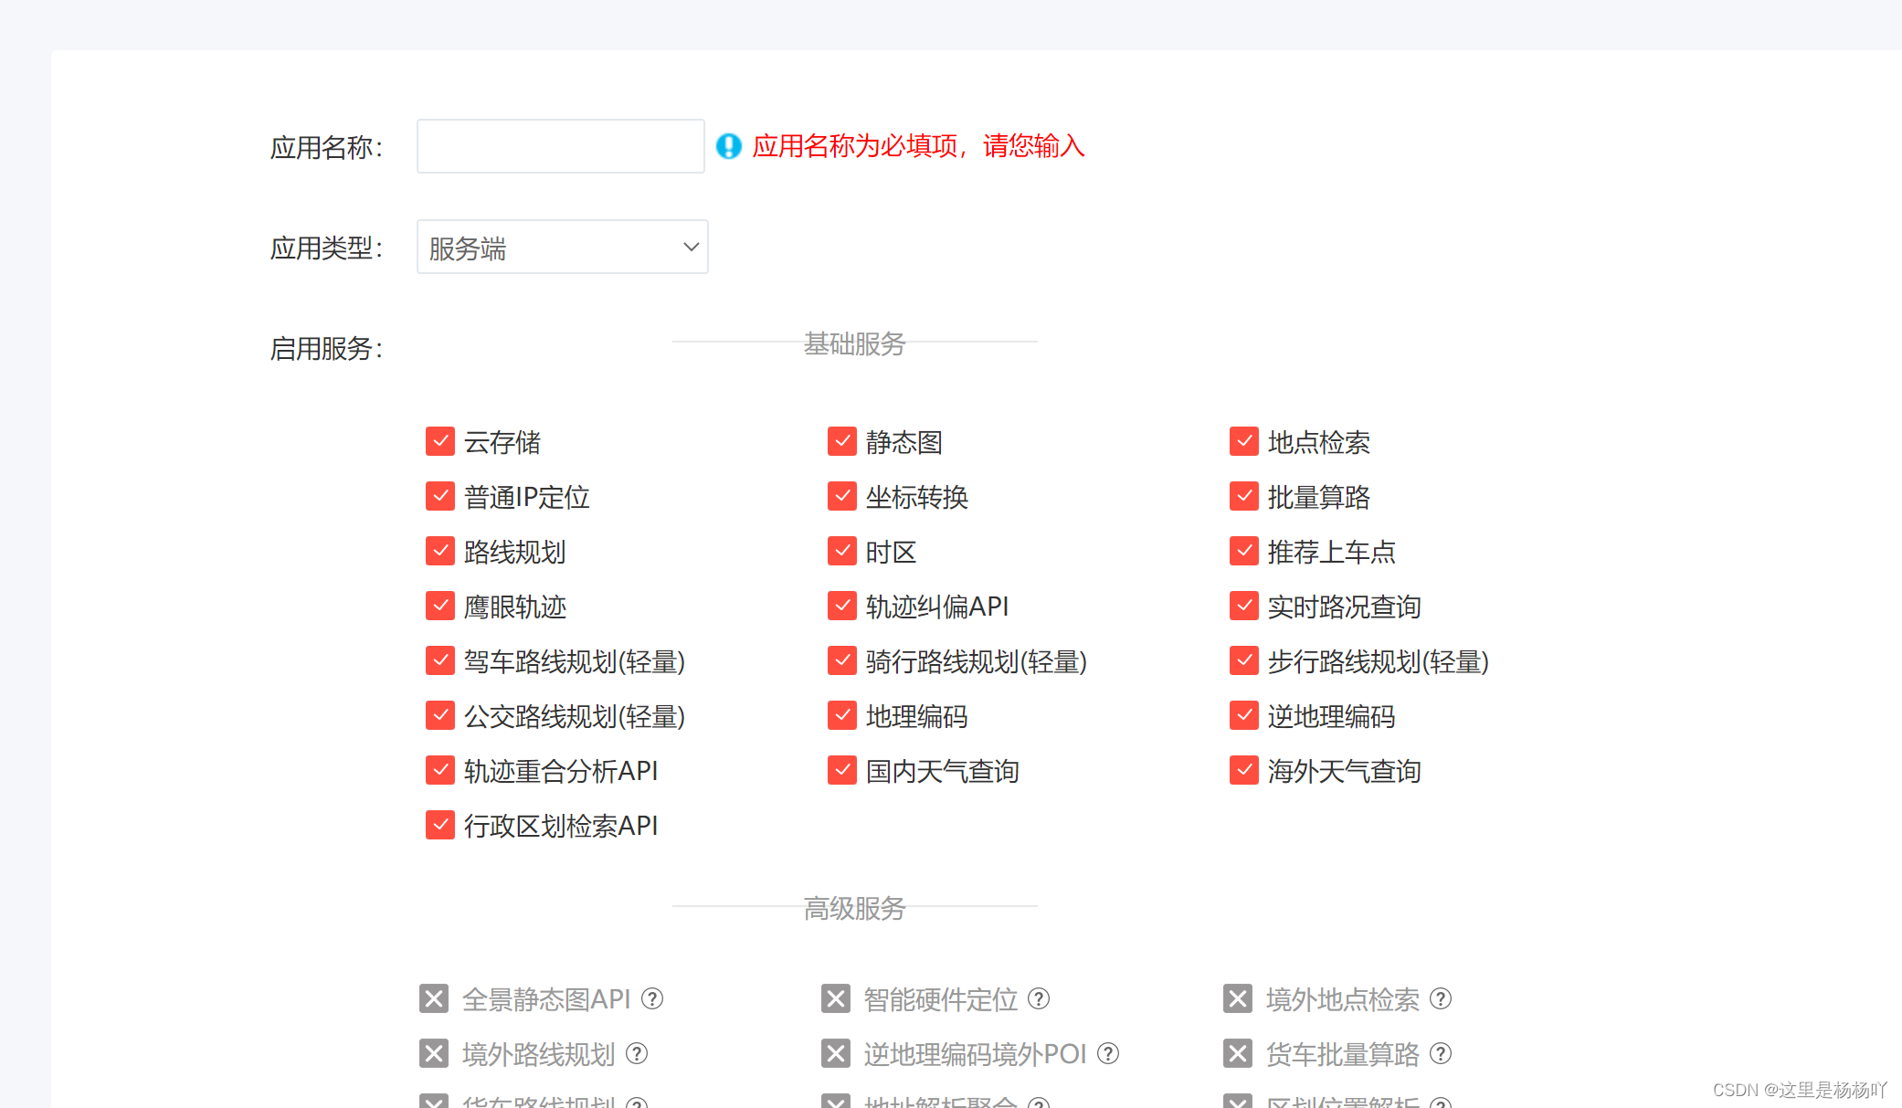Click help icon next to 全景静态图API
Screen dimensions: 1902x1108
[652, 998]
